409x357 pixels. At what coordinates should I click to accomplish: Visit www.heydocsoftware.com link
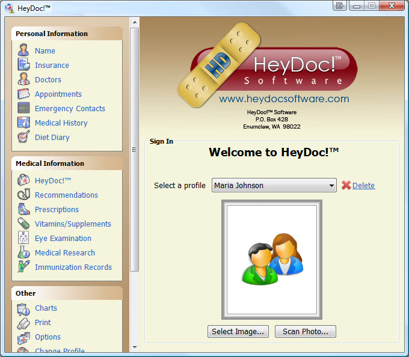click(x=284, y=99)
